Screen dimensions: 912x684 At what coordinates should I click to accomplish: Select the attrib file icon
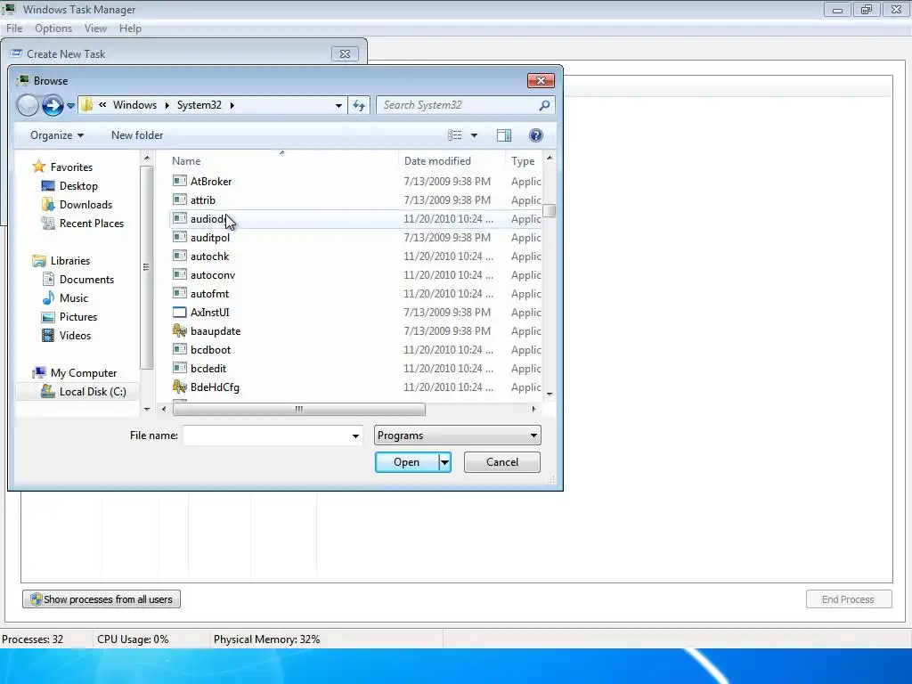click(180, 200)
